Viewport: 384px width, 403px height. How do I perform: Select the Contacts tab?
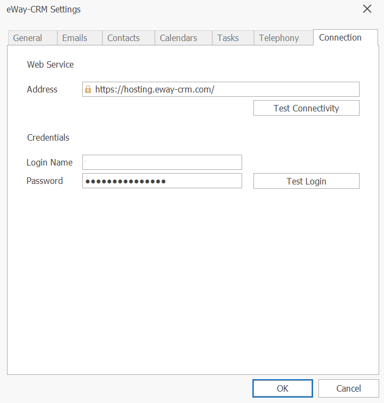point(128,38)
